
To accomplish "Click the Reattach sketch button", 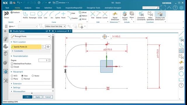I will click(x=15, y=12).
